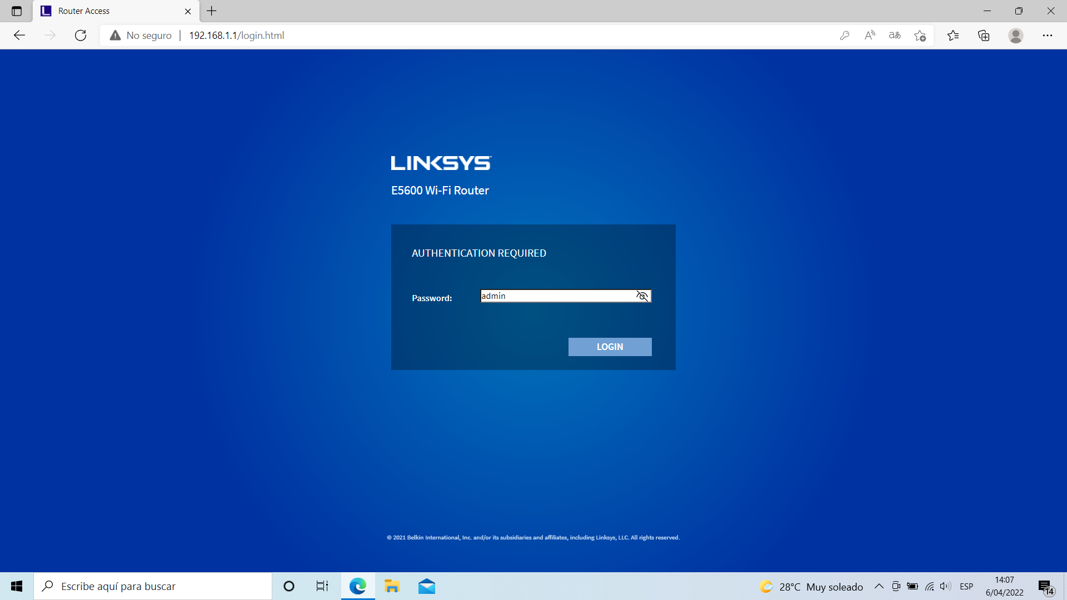The height and width of the screenshot is (600, 1067).
Task: Open Settings and more menu
Action: click(1048, 36)
